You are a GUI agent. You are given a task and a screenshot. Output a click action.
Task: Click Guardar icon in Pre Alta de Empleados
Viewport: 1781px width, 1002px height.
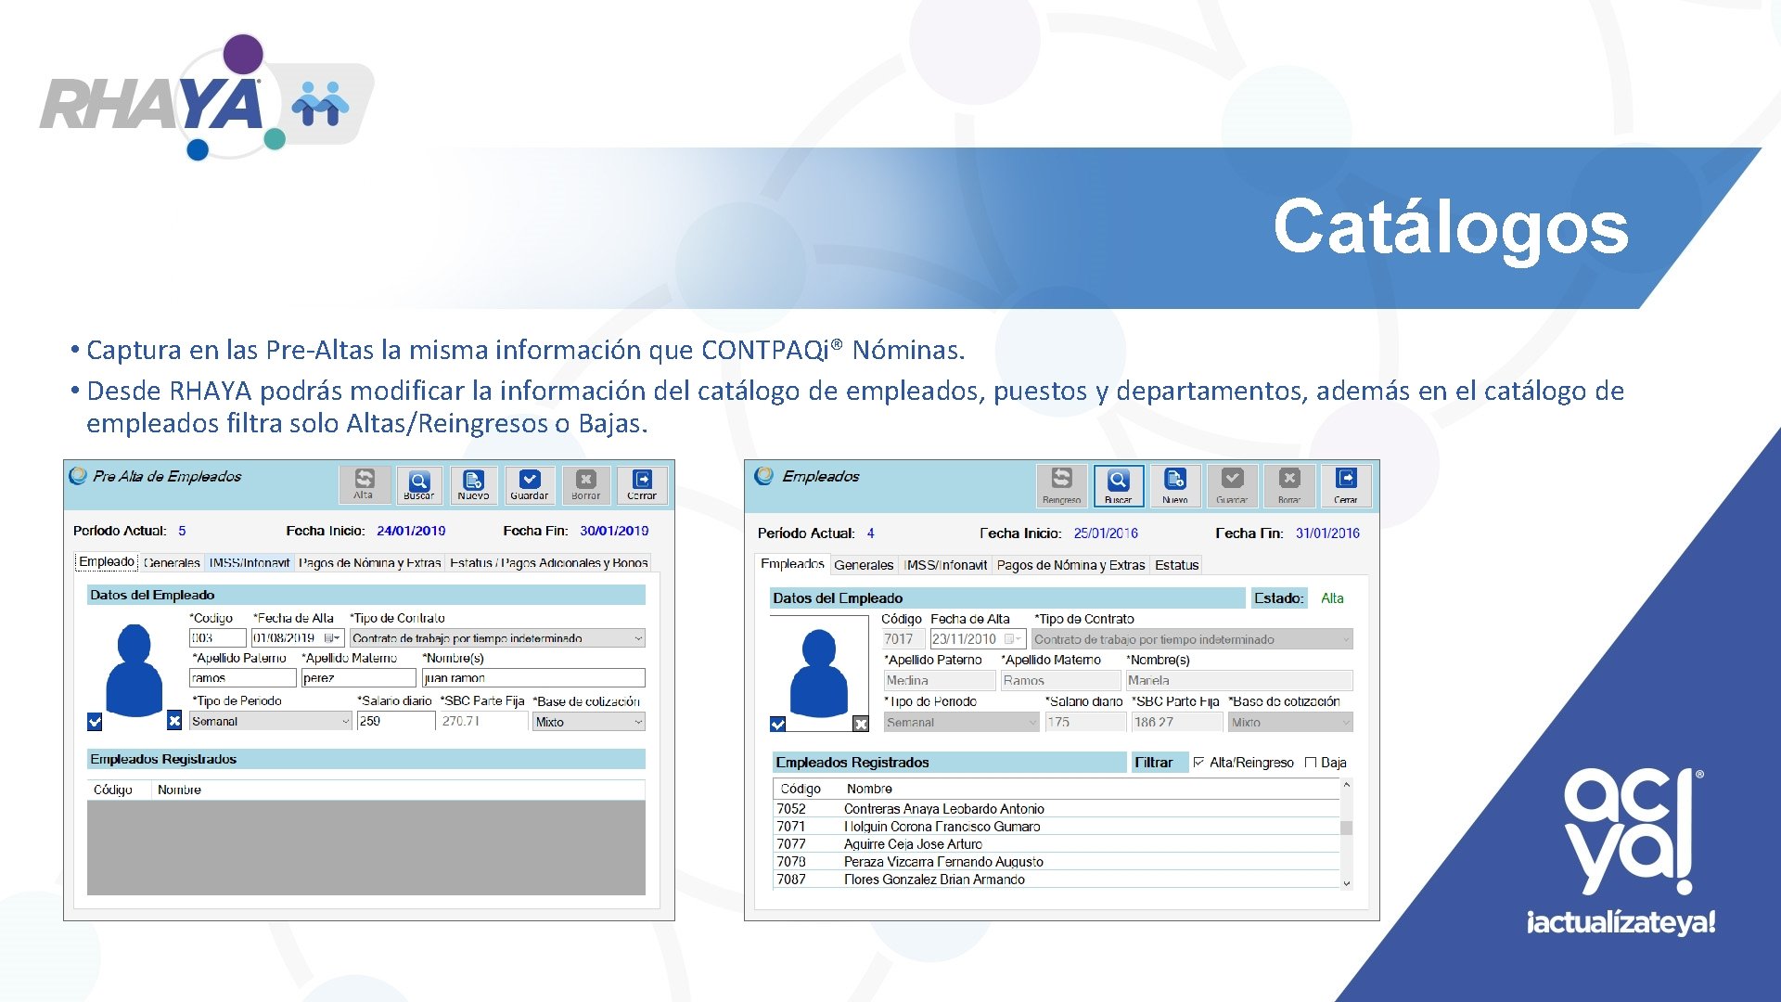pos(530,484)
